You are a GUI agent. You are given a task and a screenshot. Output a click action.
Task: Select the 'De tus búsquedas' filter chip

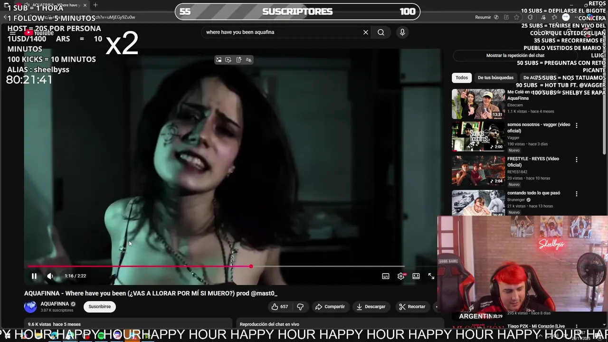pyautogui.click(x=495, y=77)
